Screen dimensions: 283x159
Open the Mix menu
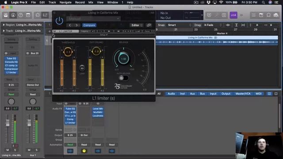[91, 2]
